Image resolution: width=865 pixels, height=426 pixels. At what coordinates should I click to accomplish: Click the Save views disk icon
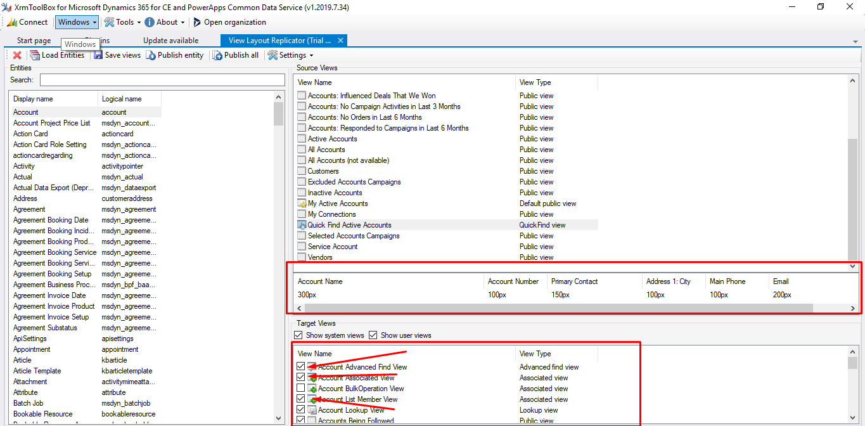coord(98,55)
